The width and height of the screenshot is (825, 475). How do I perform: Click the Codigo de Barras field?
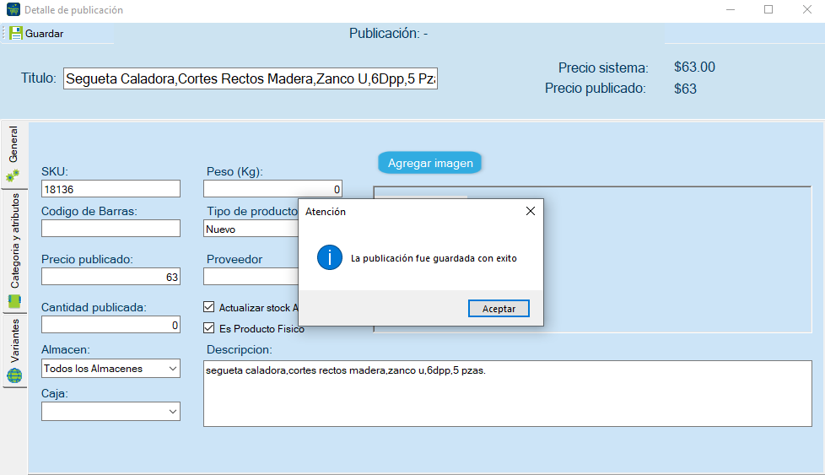pyautogui.click(x=111, y=229)
